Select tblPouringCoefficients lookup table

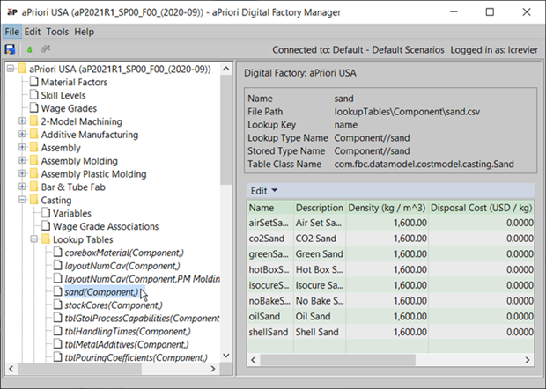pos(136,357)
